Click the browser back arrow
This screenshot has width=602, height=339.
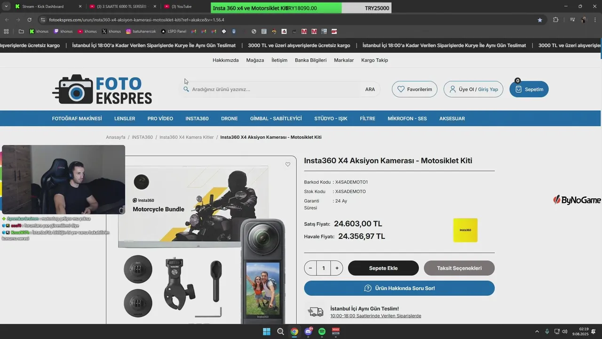(x=7, y=20)
